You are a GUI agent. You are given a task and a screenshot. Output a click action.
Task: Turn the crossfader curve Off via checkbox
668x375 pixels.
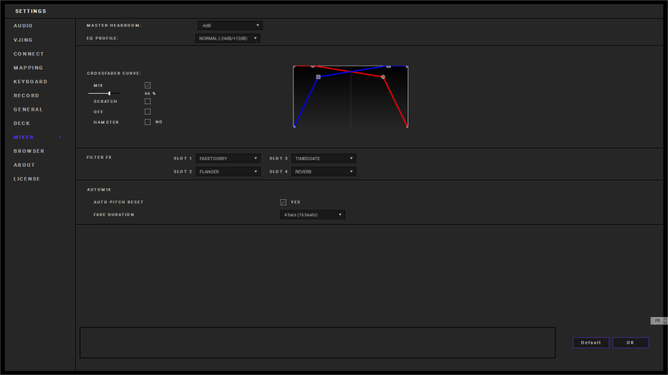(x=147, y=112)
